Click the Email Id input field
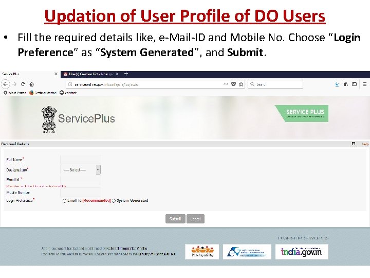Viewport: 370px width, 278px height. [x=81, y=180]
